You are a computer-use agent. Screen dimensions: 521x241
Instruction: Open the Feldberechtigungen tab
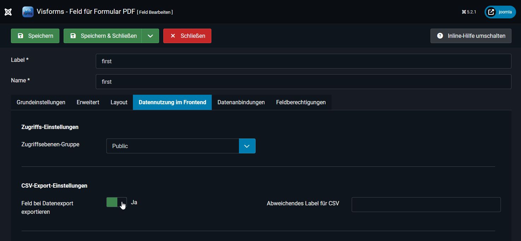coord(301,102)
